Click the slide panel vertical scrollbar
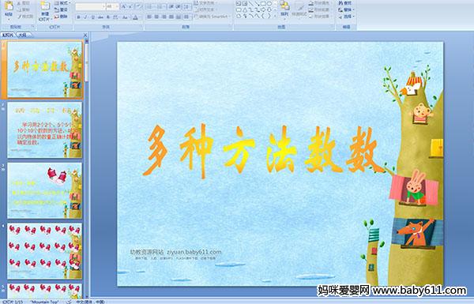This screenshot has width=474, height=304. coord(87,61)
